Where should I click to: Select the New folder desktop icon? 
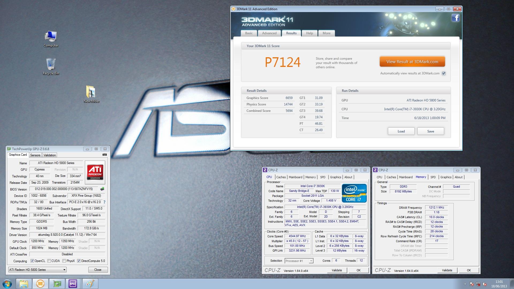pos(91,94)
